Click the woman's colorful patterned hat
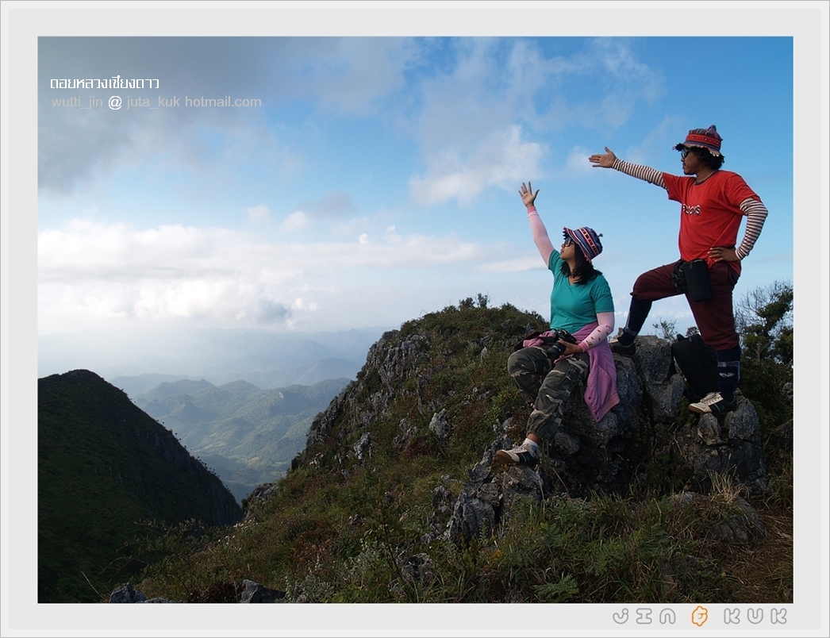 coord(584,240)
